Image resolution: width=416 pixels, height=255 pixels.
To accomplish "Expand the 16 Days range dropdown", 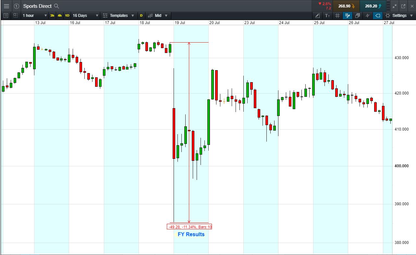I will click(x=97, y=16).
